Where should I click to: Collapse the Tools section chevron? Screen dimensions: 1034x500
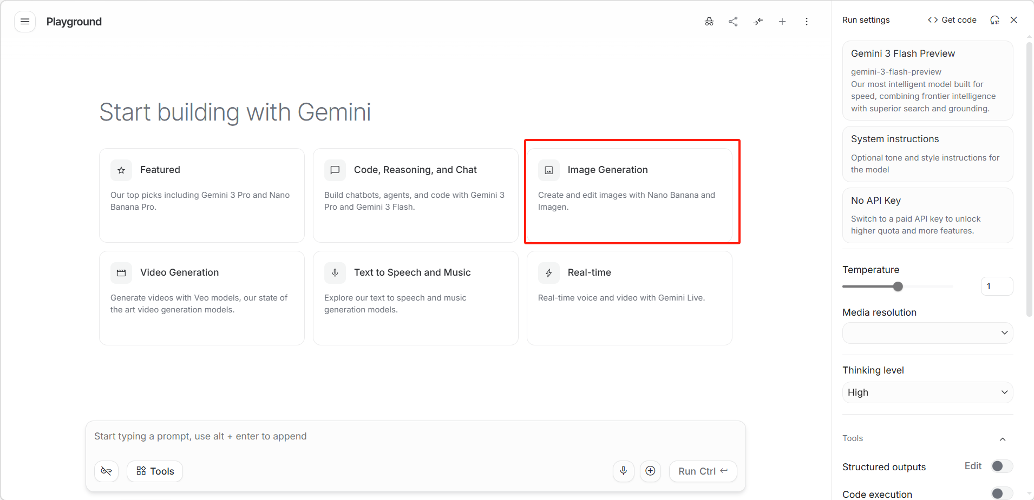click(1003, 439)
